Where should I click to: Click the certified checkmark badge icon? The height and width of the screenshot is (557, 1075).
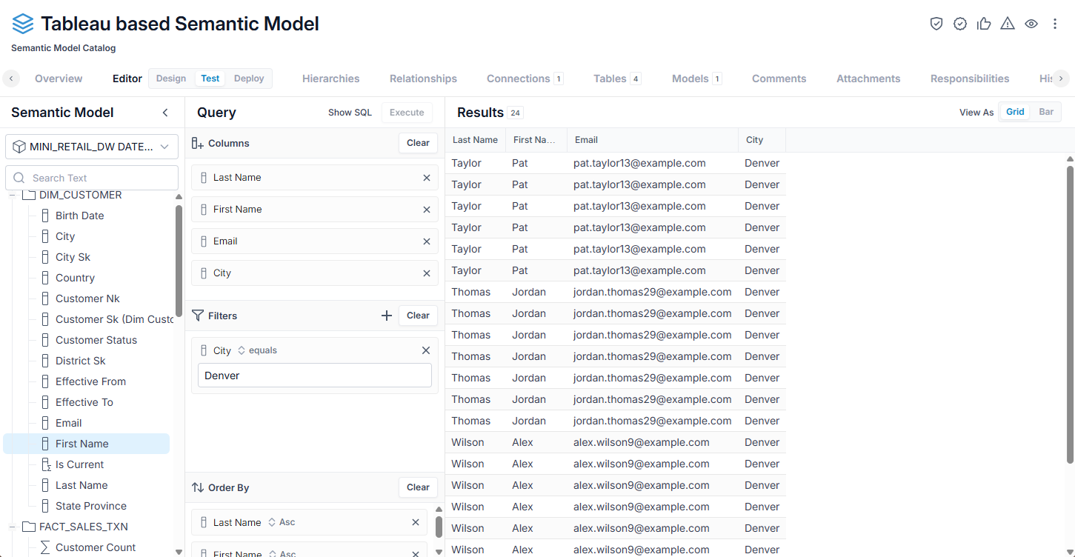960,24
